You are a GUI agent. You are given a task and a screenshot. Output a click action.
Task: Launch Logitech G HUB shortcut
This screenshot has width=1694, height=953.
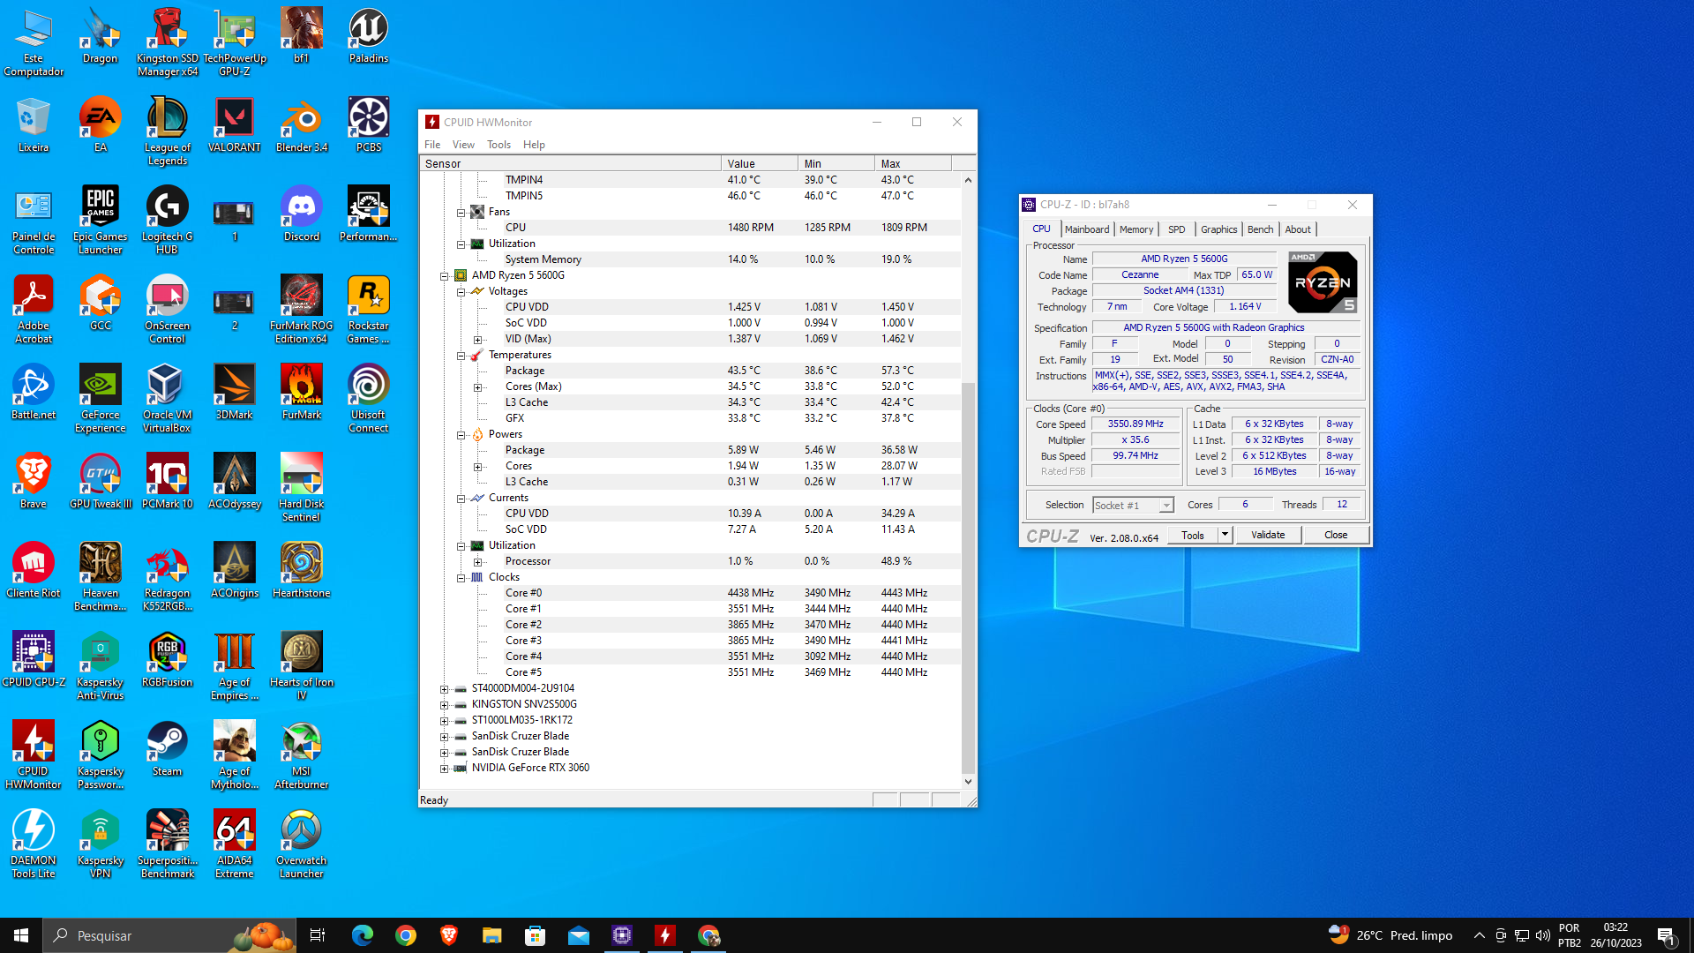(168, 221)
